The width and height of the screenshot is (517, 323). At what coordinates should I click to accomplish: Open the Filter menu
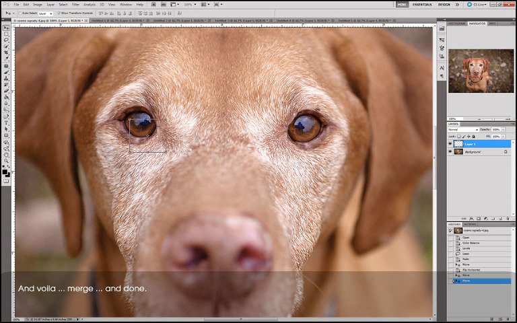point(75,4)
